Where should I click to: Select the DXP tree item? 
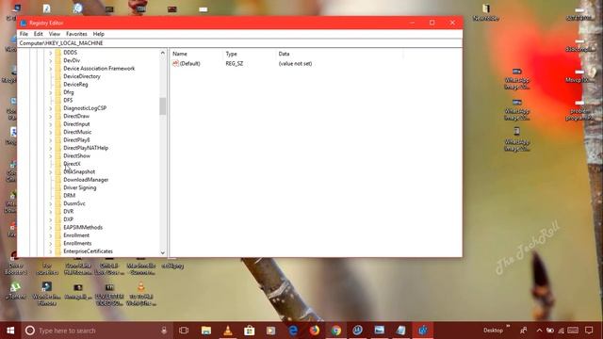[x=68, y=219]
